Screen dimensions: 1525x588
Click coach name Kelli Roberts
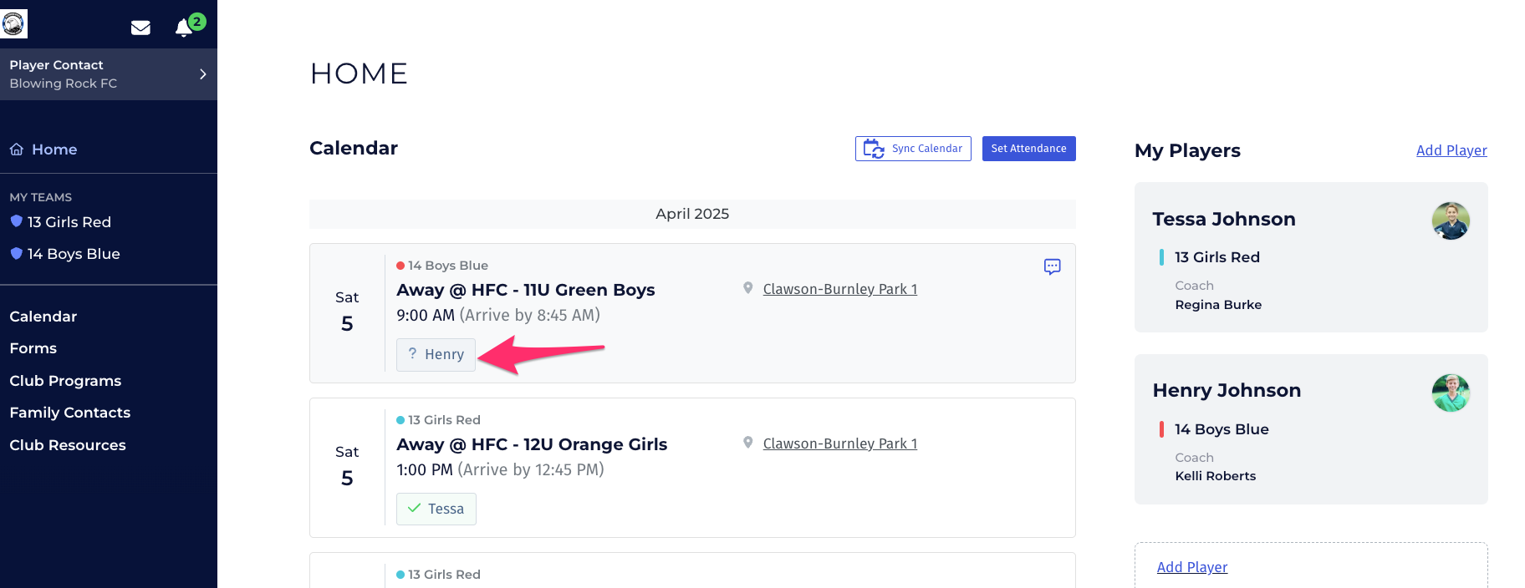coord(1216,476)
